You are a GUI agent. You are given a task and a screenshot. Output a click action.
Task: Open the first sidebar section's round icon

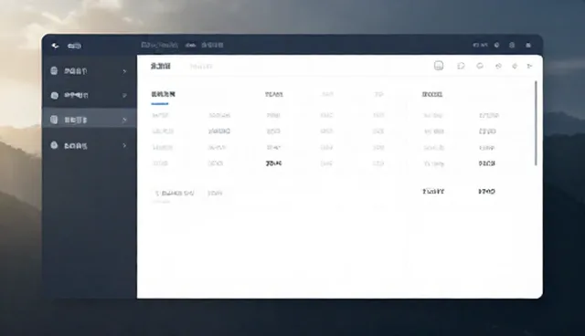(x=54, y=71)
